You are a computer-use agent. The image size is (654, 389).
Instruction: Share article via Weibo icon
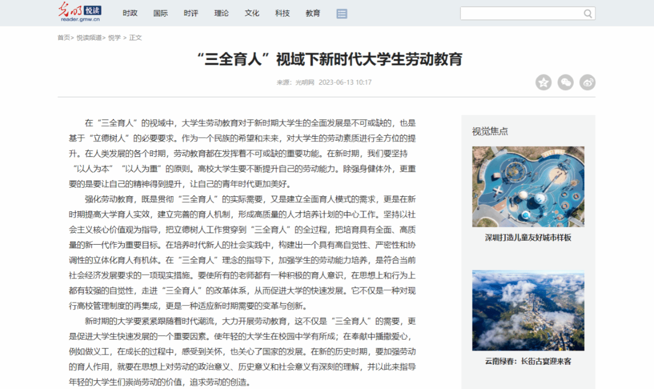pyautogui.click(x=587, y=82)
